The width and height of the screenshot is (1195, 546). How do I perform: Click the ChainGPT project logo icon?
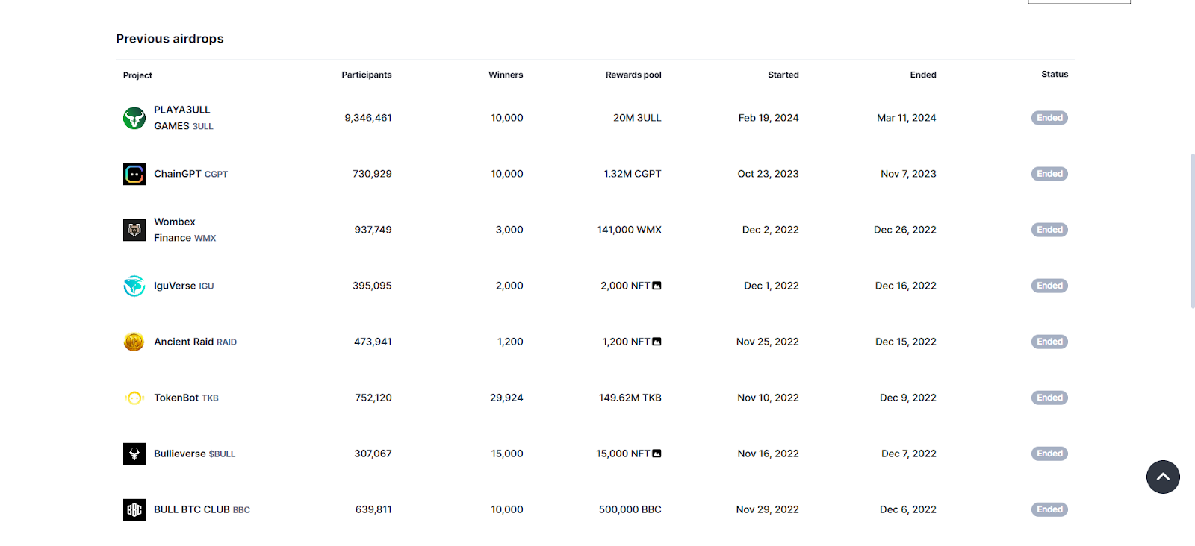point(134,174)
